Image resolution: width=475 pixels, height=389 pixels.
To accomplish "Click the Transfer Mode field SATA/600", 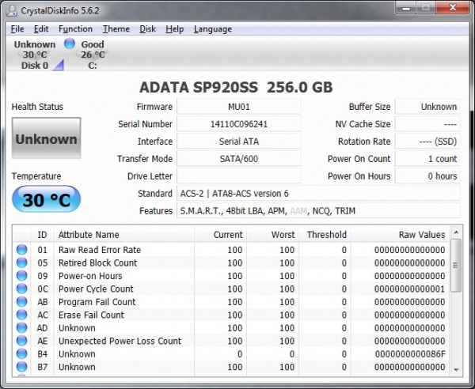I will click(239, 158).
